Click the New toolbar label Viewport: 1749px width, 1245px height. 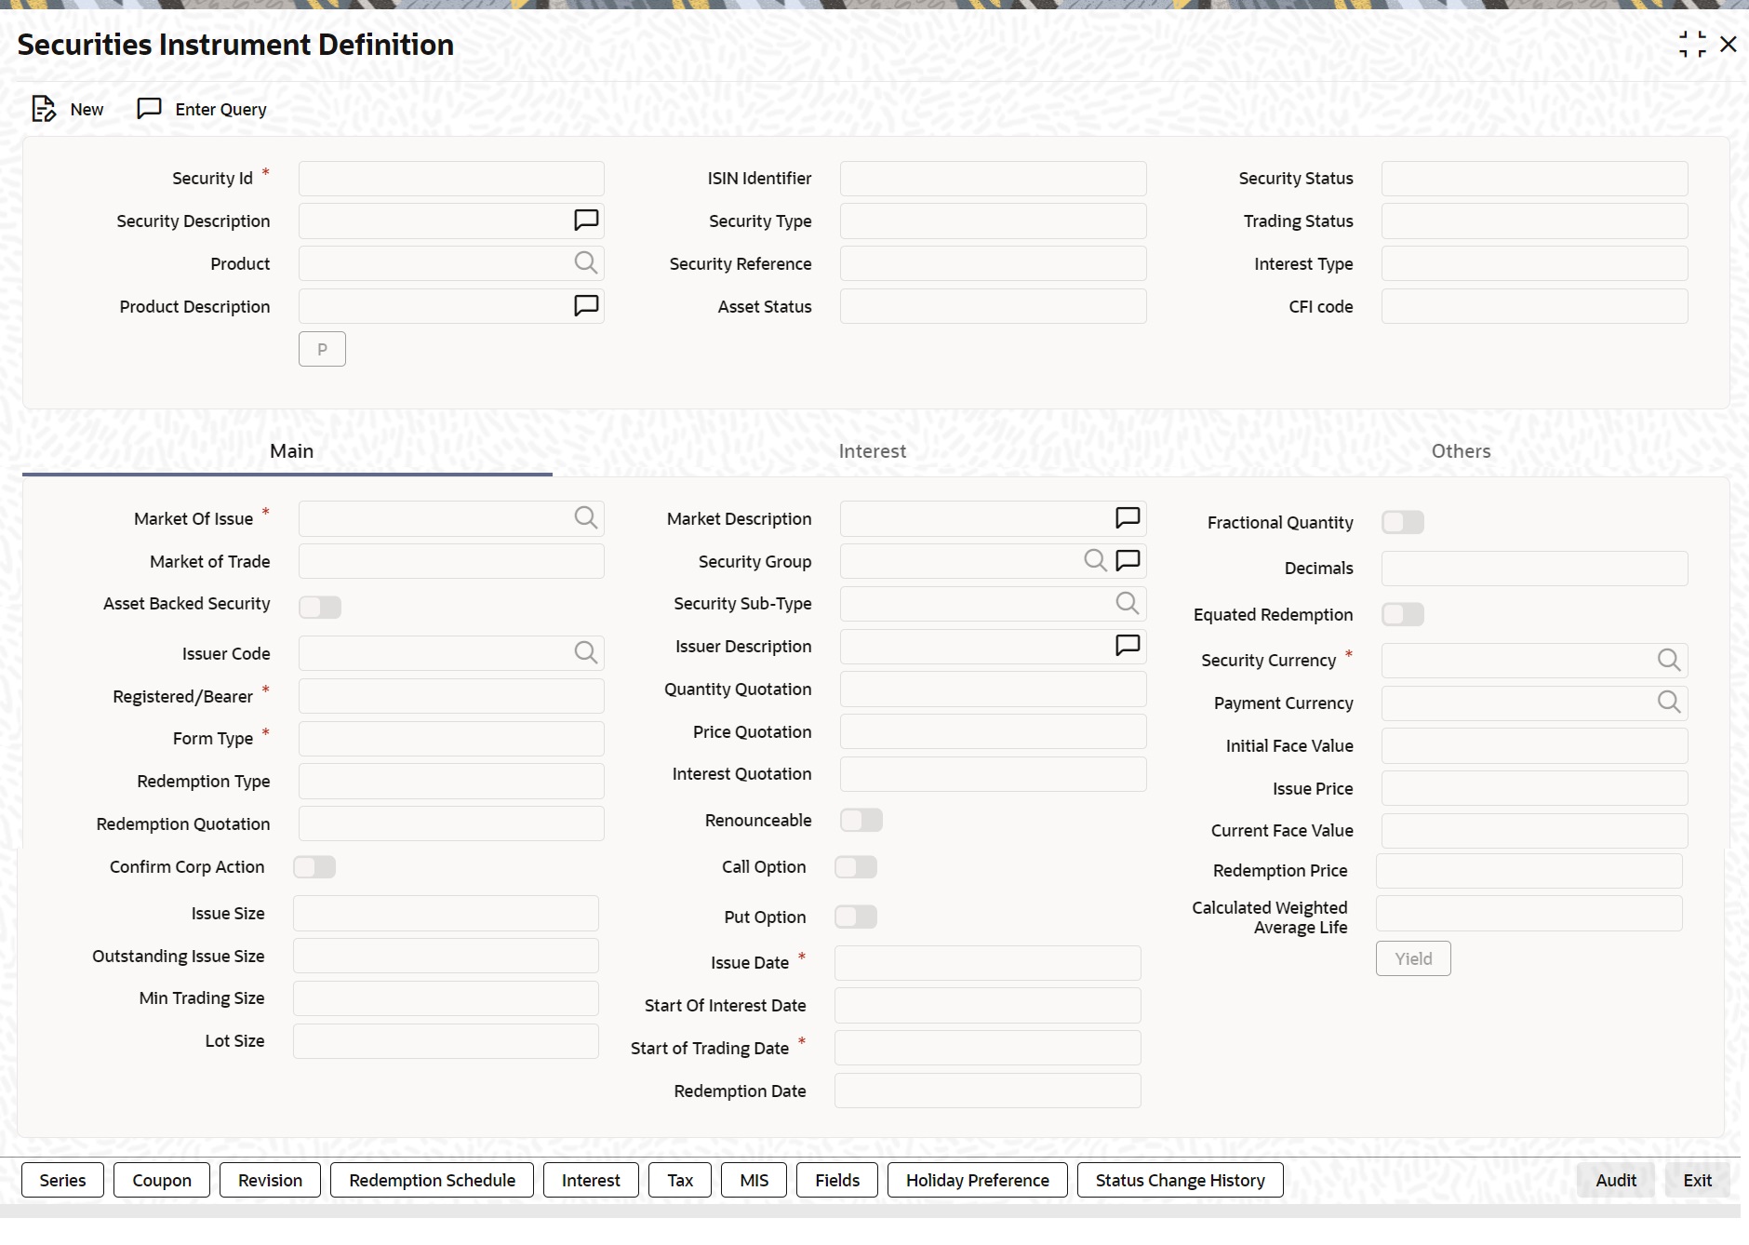(x=87, y=110)
